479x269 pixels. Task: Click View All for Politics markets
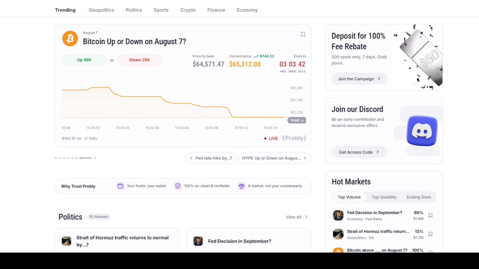297,217
